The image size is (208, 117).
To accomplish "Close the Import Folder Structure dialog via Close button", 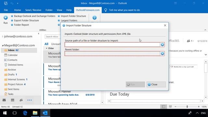I will [x=156, y=84].
